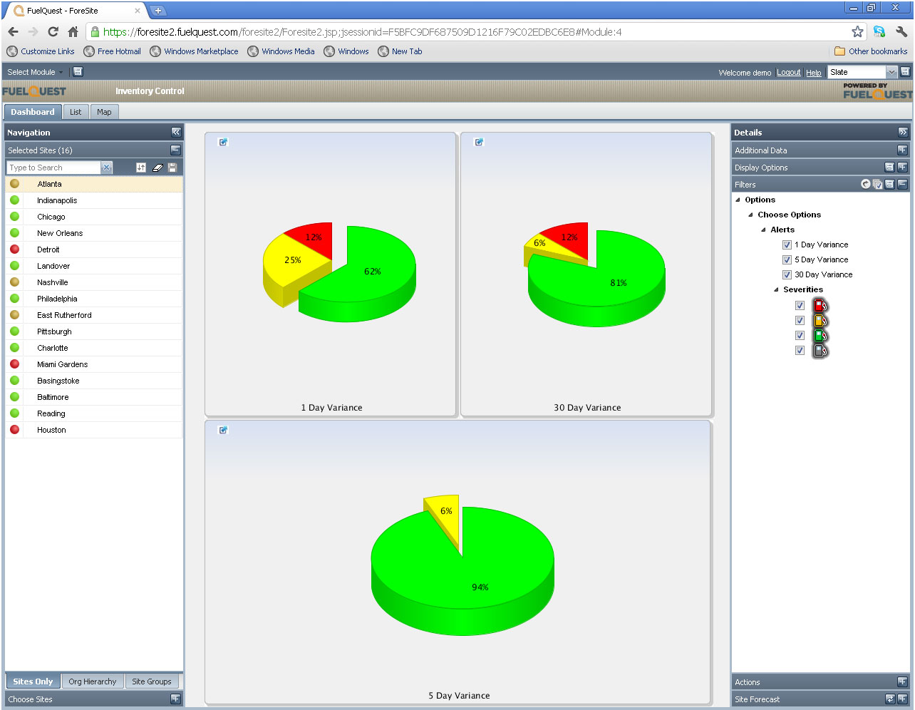
Task: Open the Other bookmarks folder
Action: 871,51
